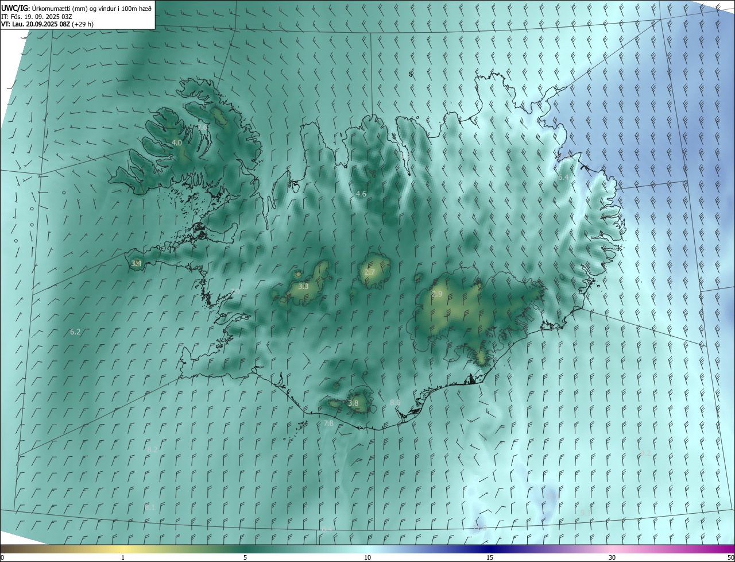The image size is (735, 562).
Task: Click the 0 tick on the color scale
Action: tap(2, 557)
